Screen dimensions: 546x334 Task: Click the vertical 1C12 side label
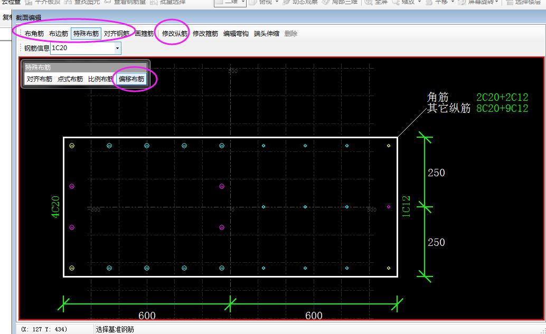pyautogui.click(x=406, y=206)
